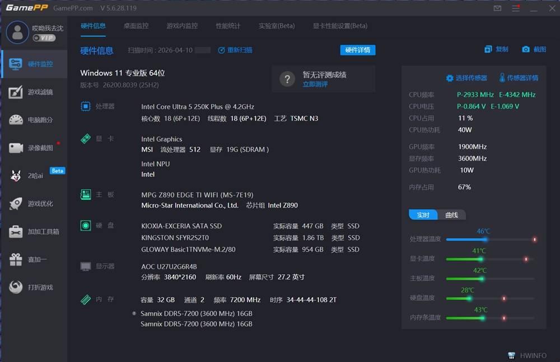Switch to 桌面监控 tab
The width and height of the screenshot is (560, 362).
pos(136,26)
